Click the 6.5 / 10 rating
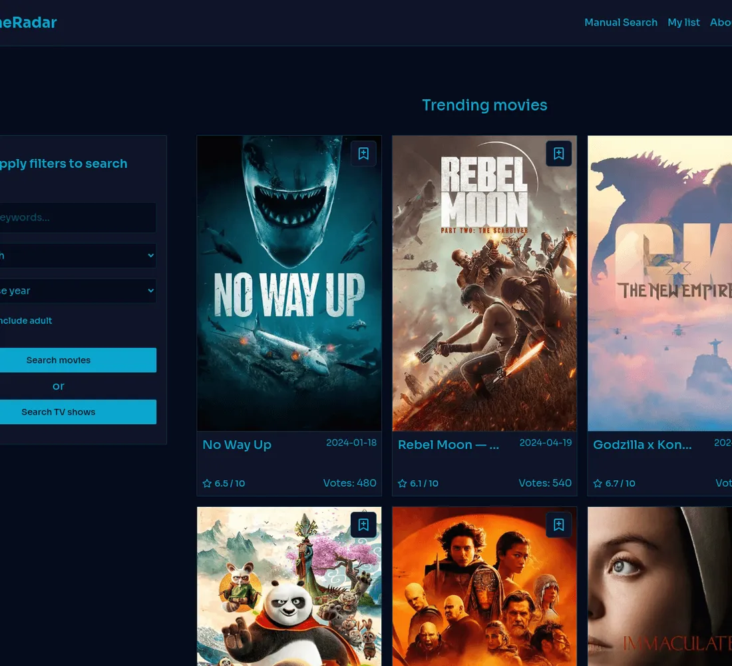 [x=230, y=484]
